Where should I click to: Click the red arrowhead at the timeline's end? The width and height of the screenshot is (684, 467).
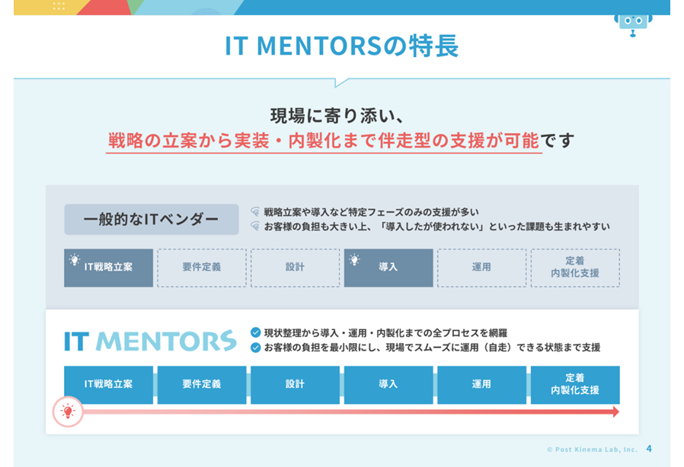[x=614, y=412]
